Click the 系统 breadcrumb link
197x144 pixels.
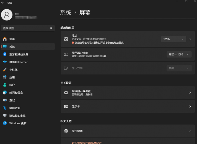click(65, 12)
